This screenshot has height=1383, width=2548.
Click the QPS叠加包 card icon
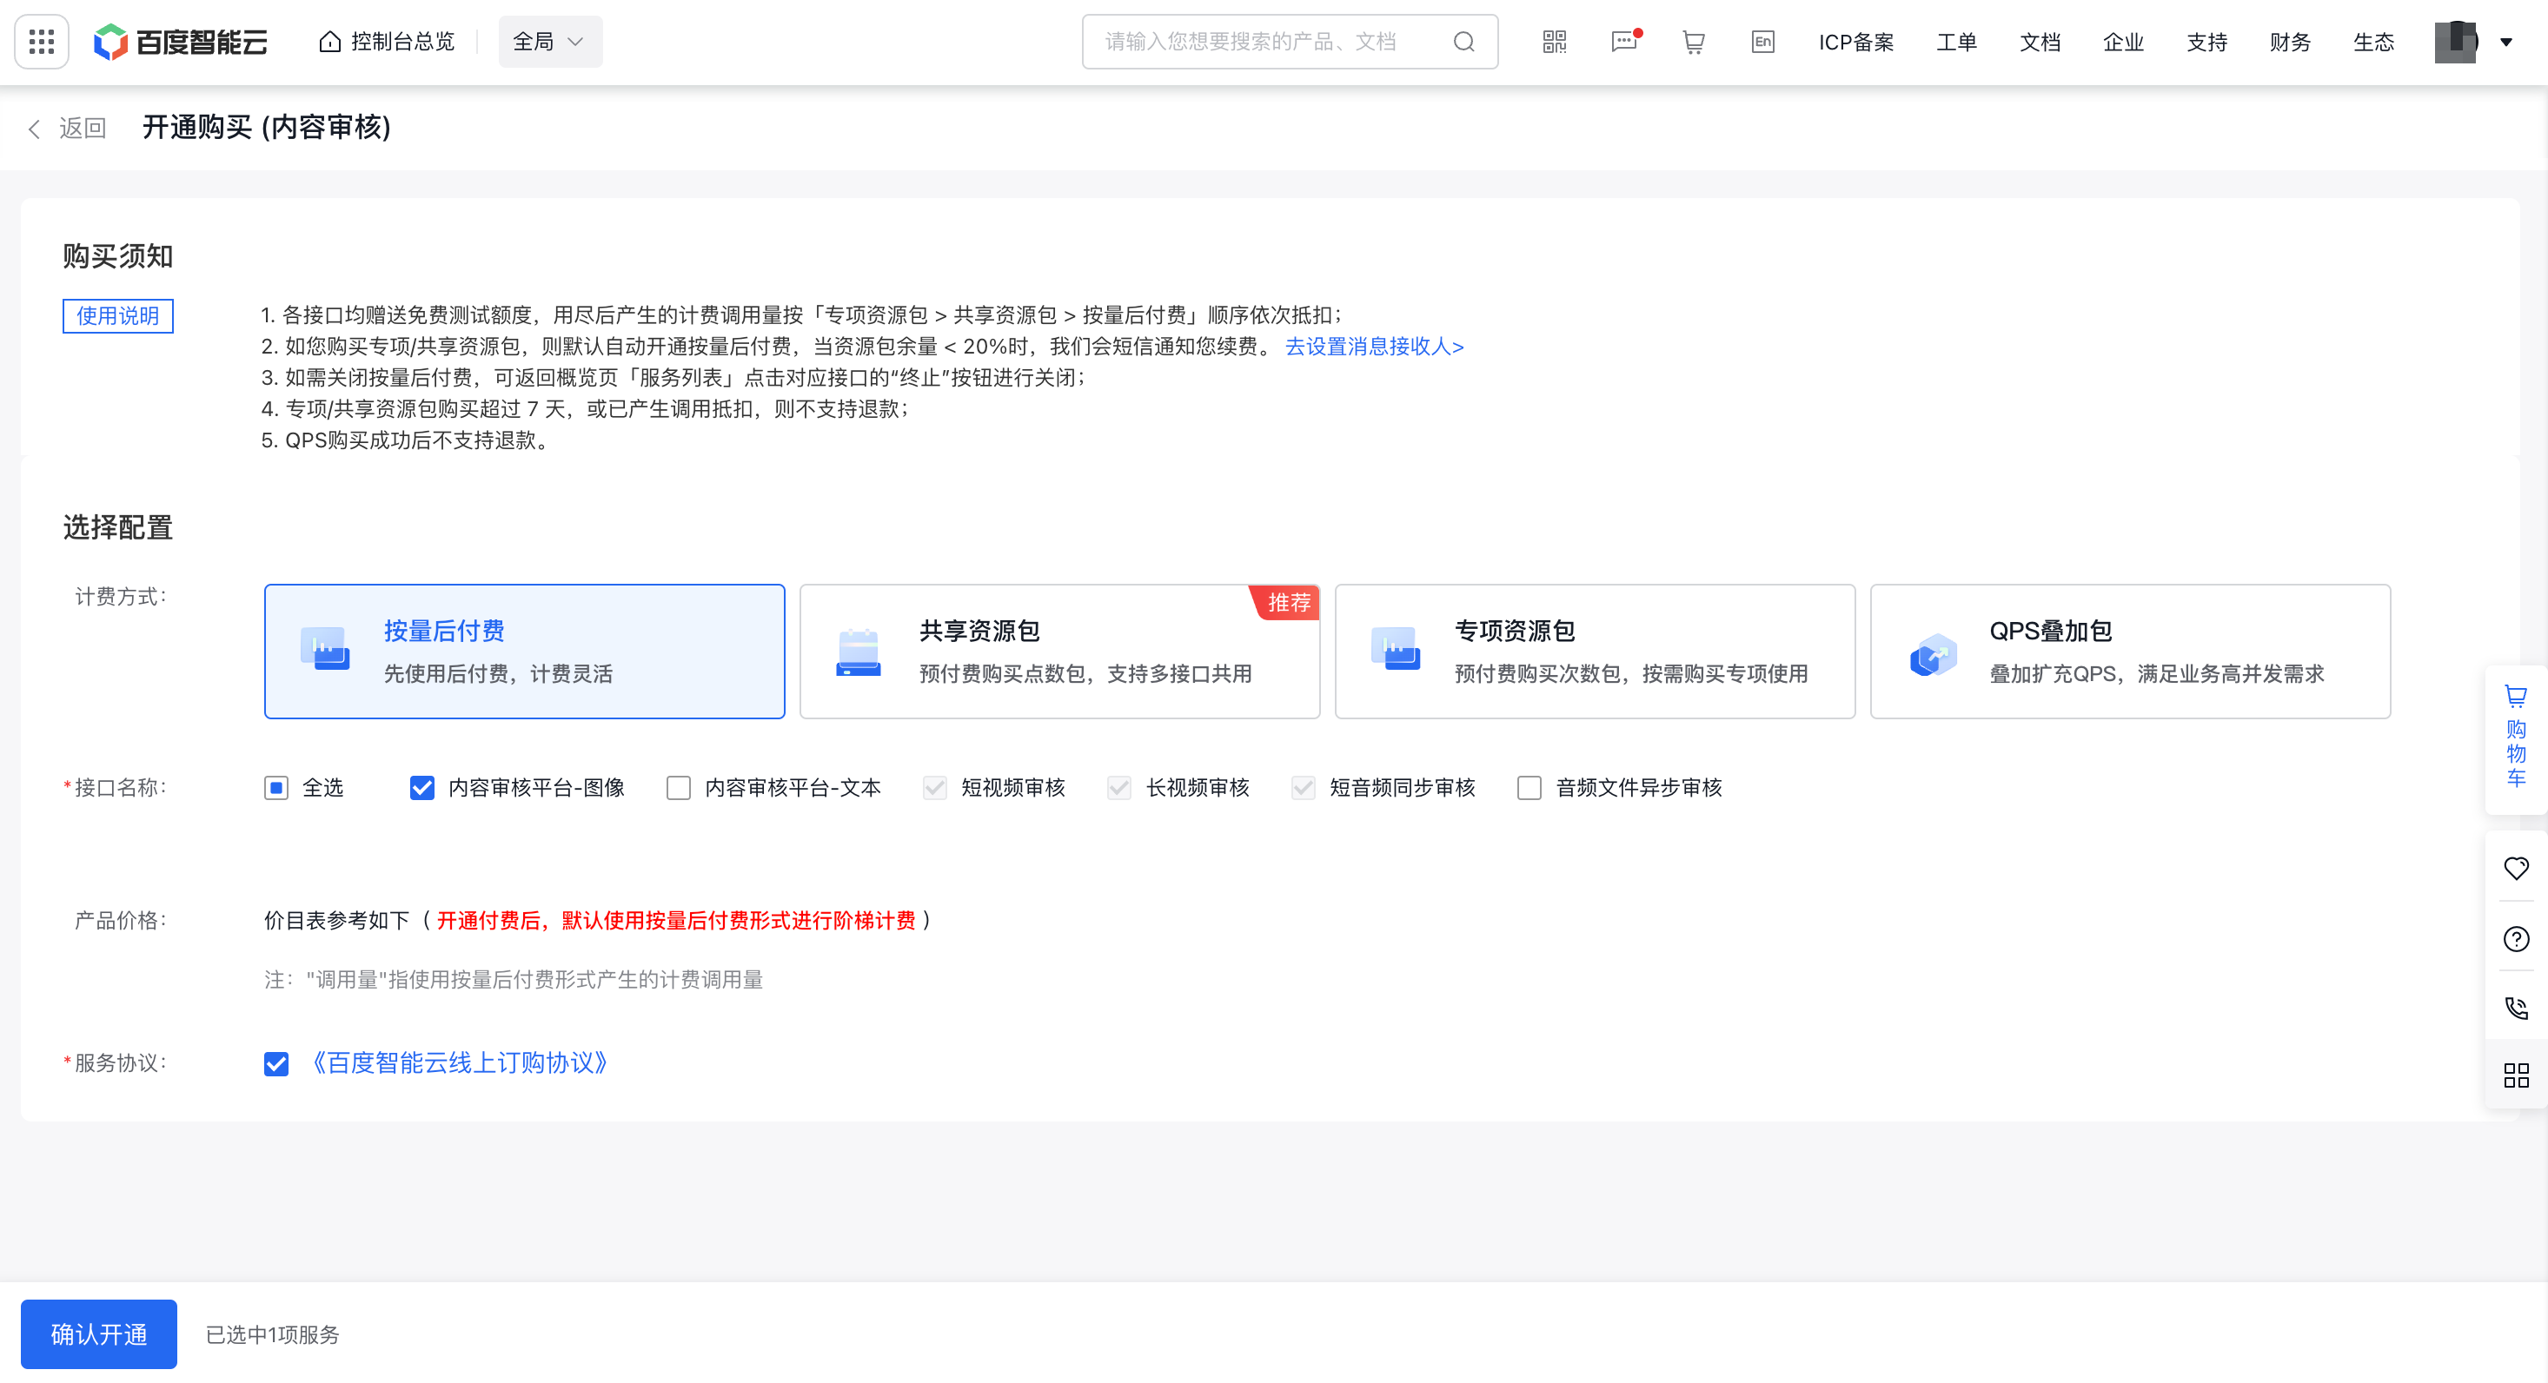pos(1933,653)
